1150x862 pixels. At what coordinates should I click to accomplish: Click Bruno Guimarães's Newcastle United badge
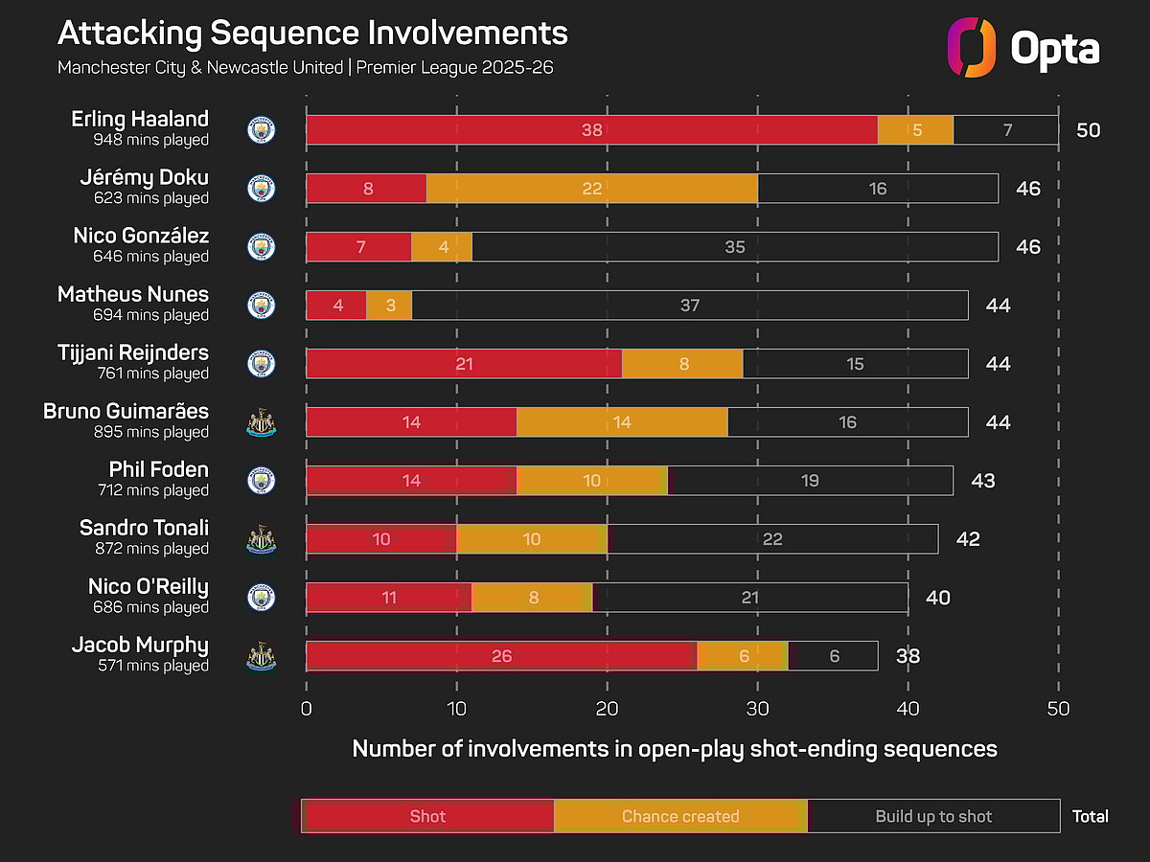261,422
